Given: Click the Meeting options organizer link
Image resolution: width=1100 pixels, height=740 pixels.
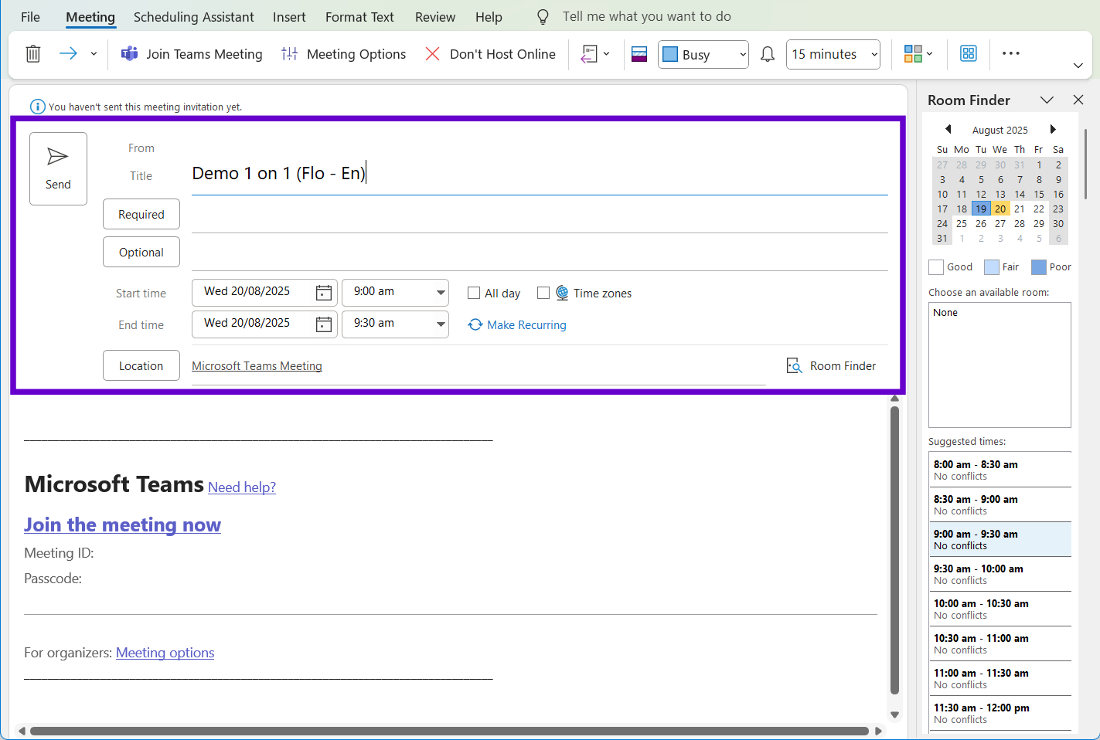Looking at the screenshot, I should point(165,653).
